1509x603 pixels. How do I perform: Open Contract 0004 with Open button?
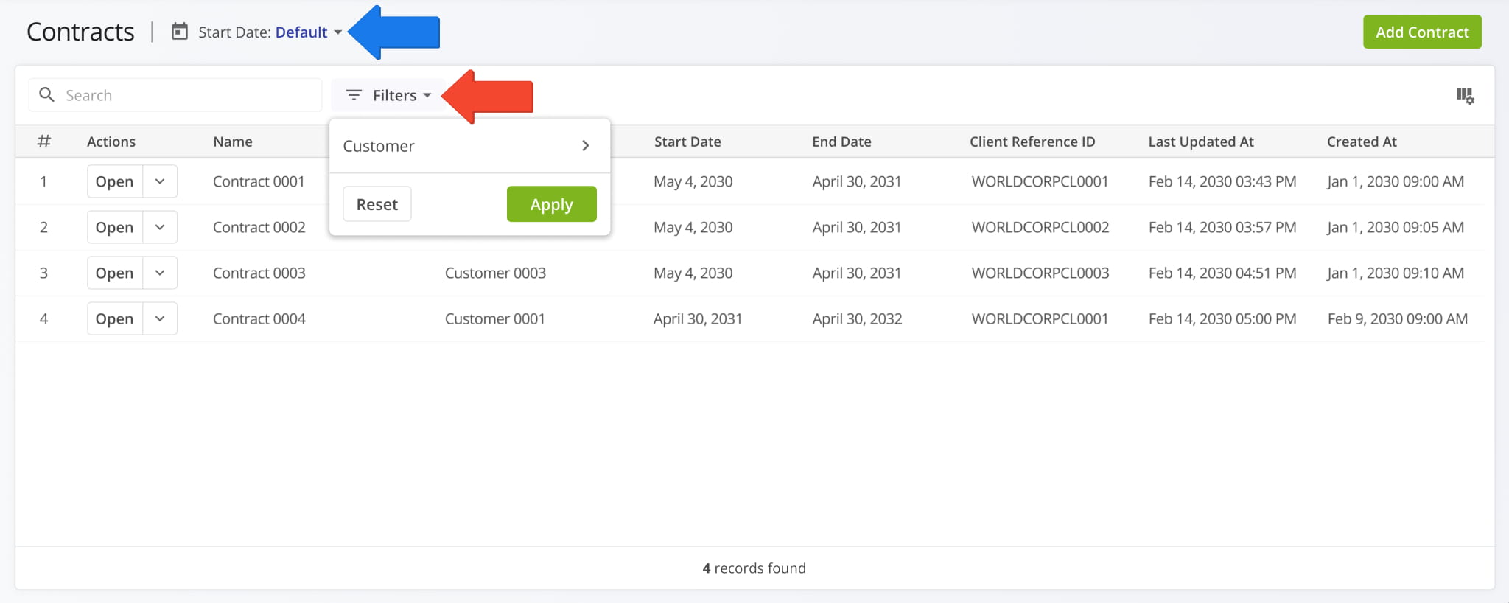point(115,318)
